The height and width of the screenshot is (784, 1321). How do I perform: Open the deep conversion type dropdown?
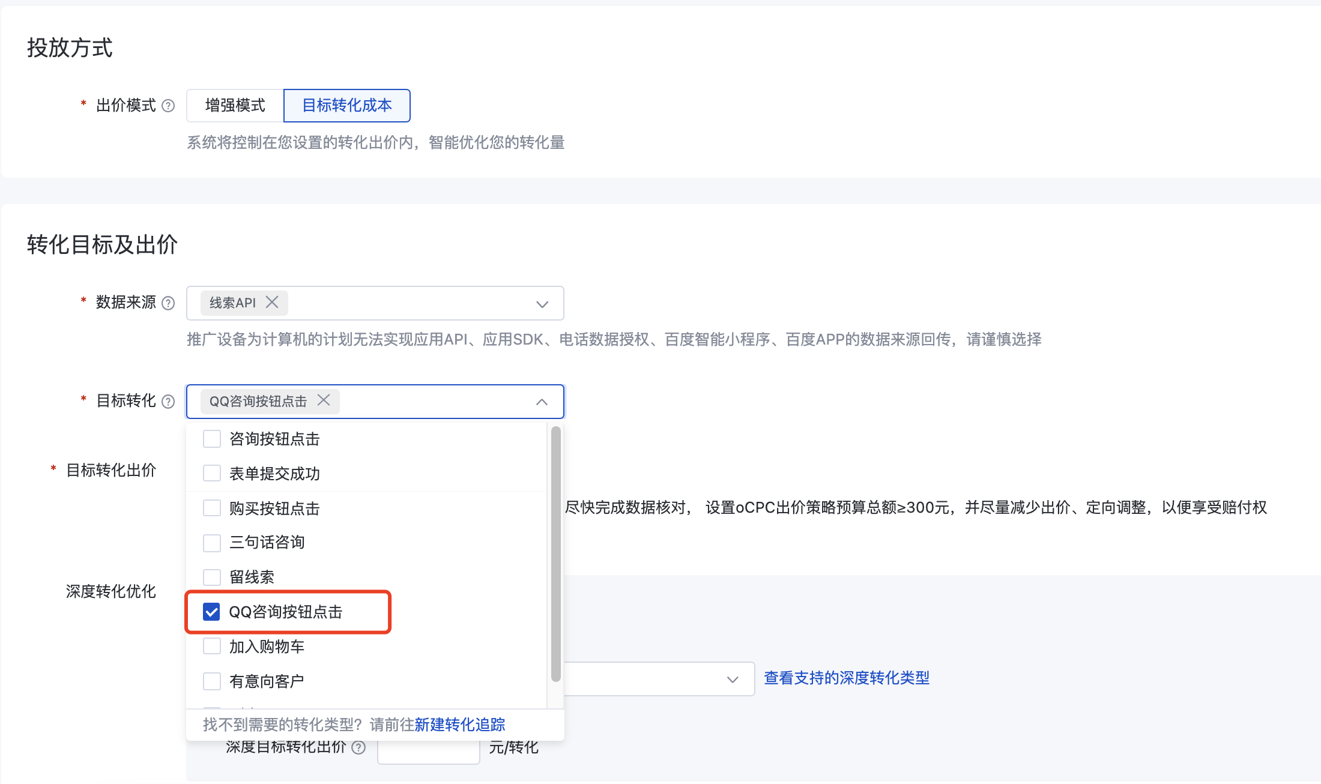[x=733, y=680]
